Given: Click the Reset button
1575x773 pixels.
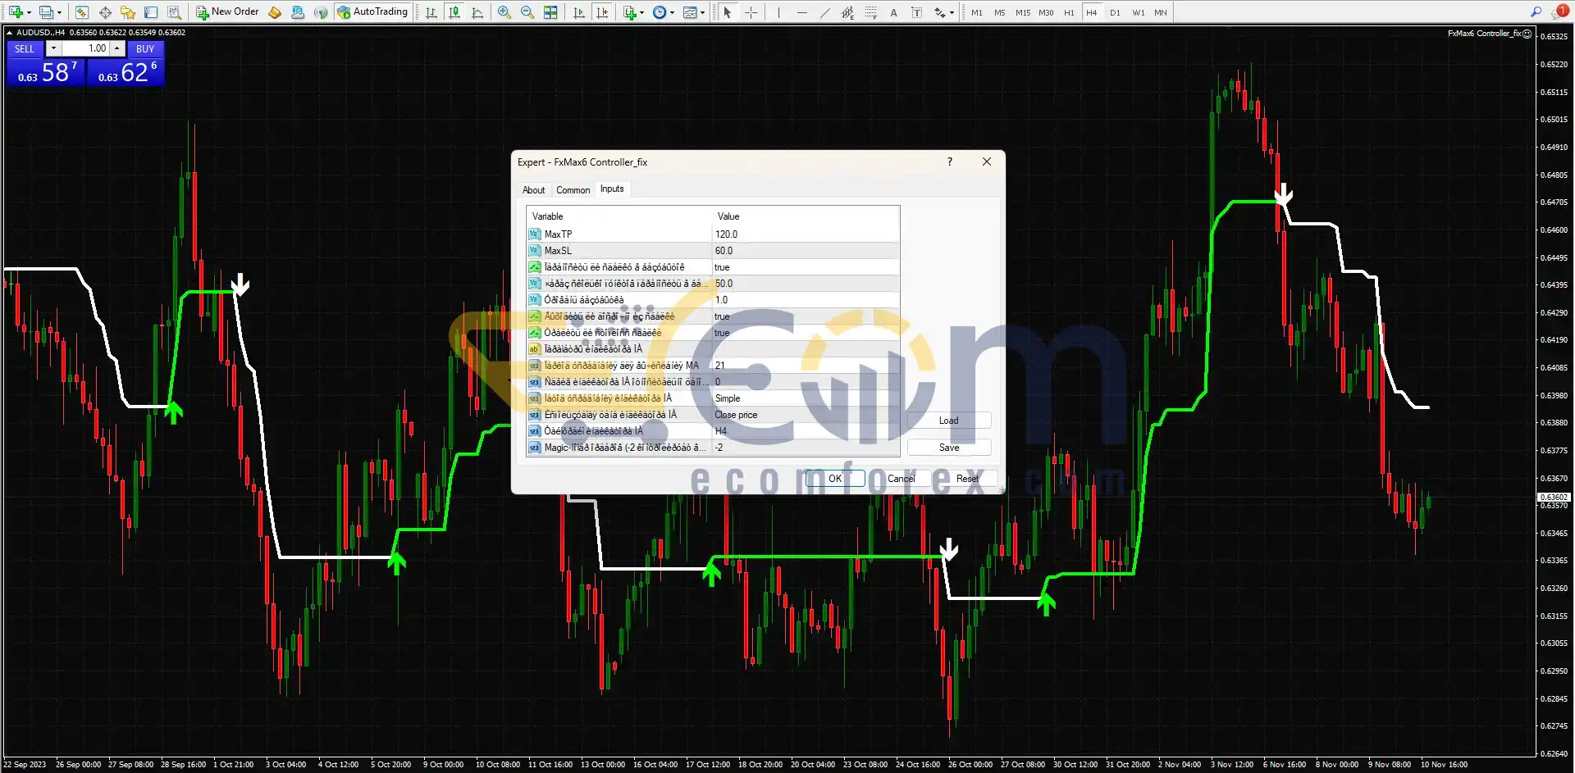Looking at the screenshot, I should (x=967, y=479).
